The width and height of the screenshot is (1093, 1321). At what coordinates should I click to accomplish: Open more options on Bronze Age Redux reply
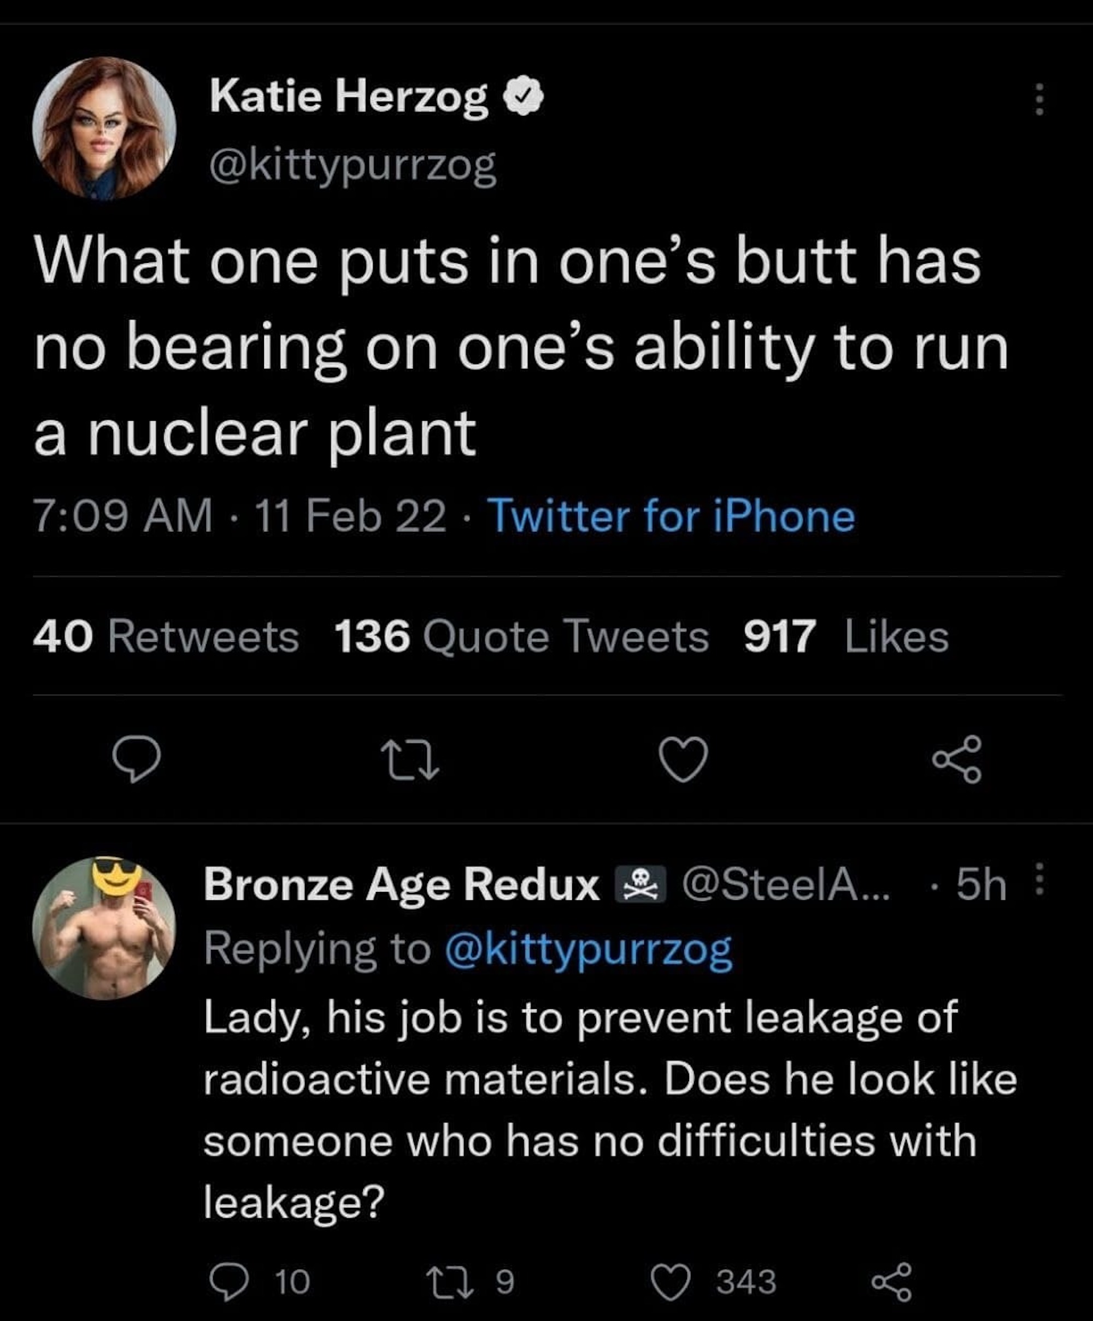coord(1039,879)
